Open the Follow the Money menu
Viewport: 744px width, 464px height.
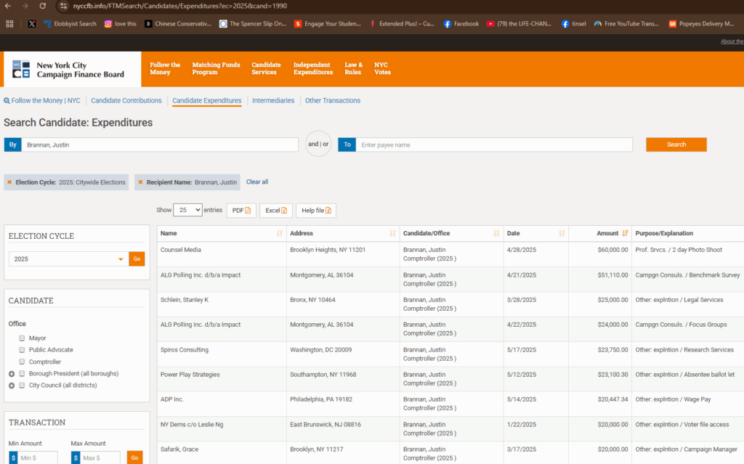click(x=165, y=69)
